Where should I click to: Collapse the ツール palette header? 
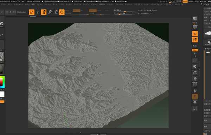pos(206,5)
